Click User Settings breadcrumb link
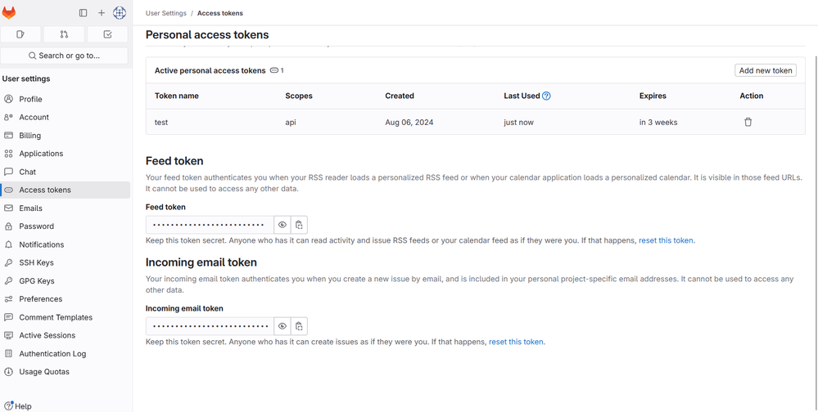The height and width of the screenshot is (412, 818). pyautogui.click(x=165, y=13)
